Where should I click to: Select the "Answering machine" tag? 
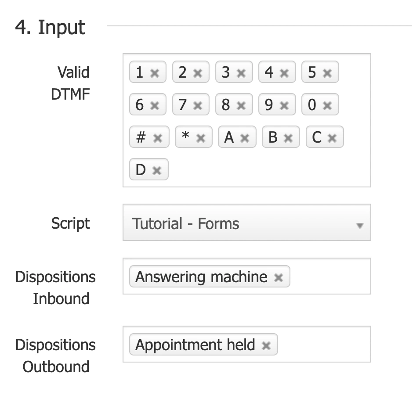200,276
